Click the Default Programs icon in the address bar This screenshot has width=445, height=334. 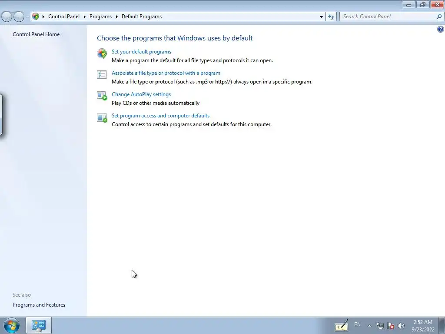tap(36, 17)
